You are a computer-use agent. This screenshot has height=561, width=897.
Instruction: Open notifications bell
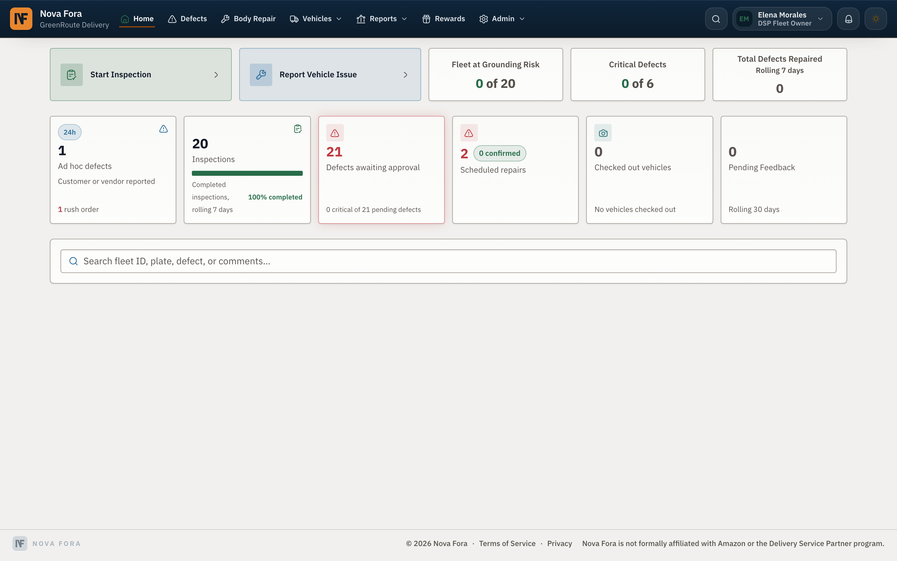coord(848,19)
